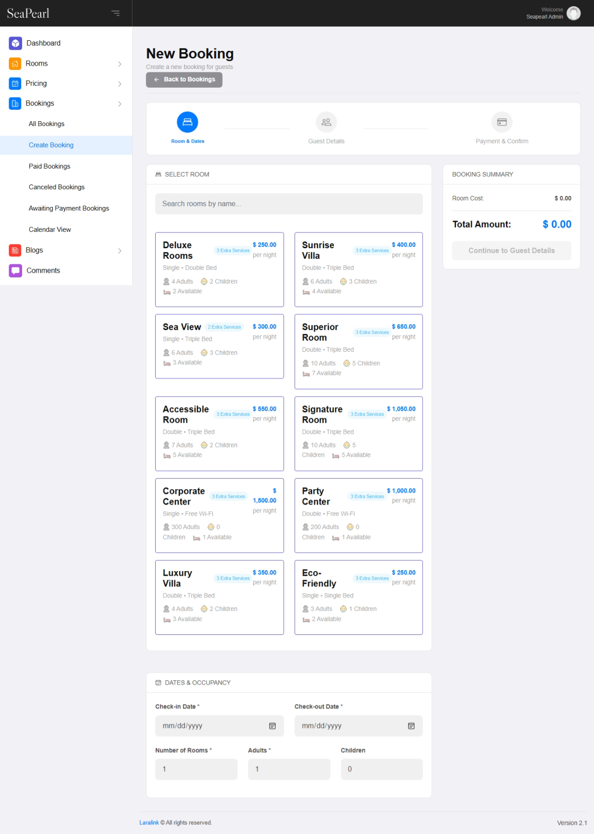Go to Awaiting Payment Bookings
The image size is (594, 834).
[69, 208]
